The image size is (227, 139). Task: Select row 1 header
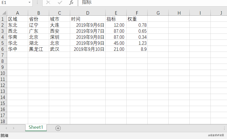[x=3, y=19]
